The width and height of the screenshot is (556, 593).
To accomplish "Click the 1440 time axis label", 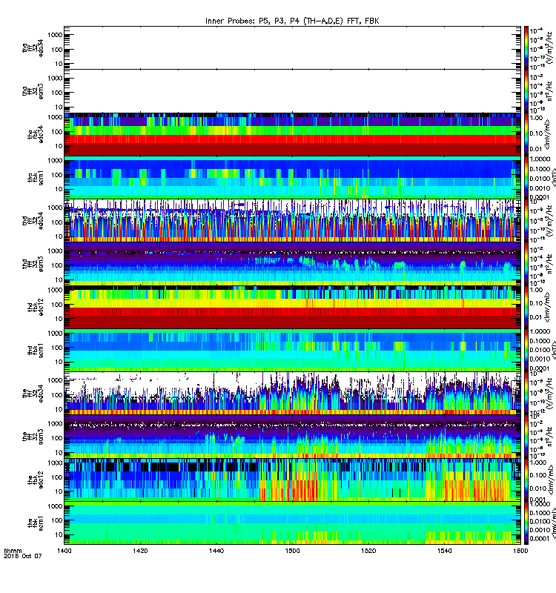I will [x=216, y=551].
